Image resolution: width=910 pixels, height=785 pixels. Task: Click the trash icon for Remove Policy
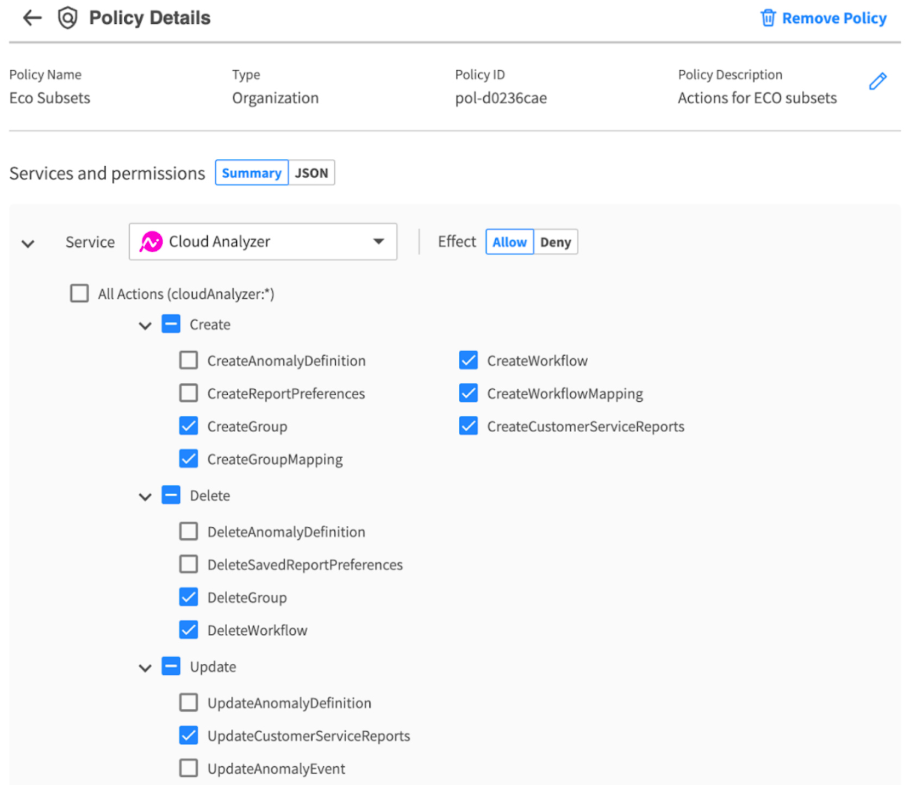[x=768, y=18]
